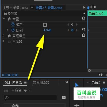Click the project search field
This screenshot has height=107, width=107.
(30, 97)
